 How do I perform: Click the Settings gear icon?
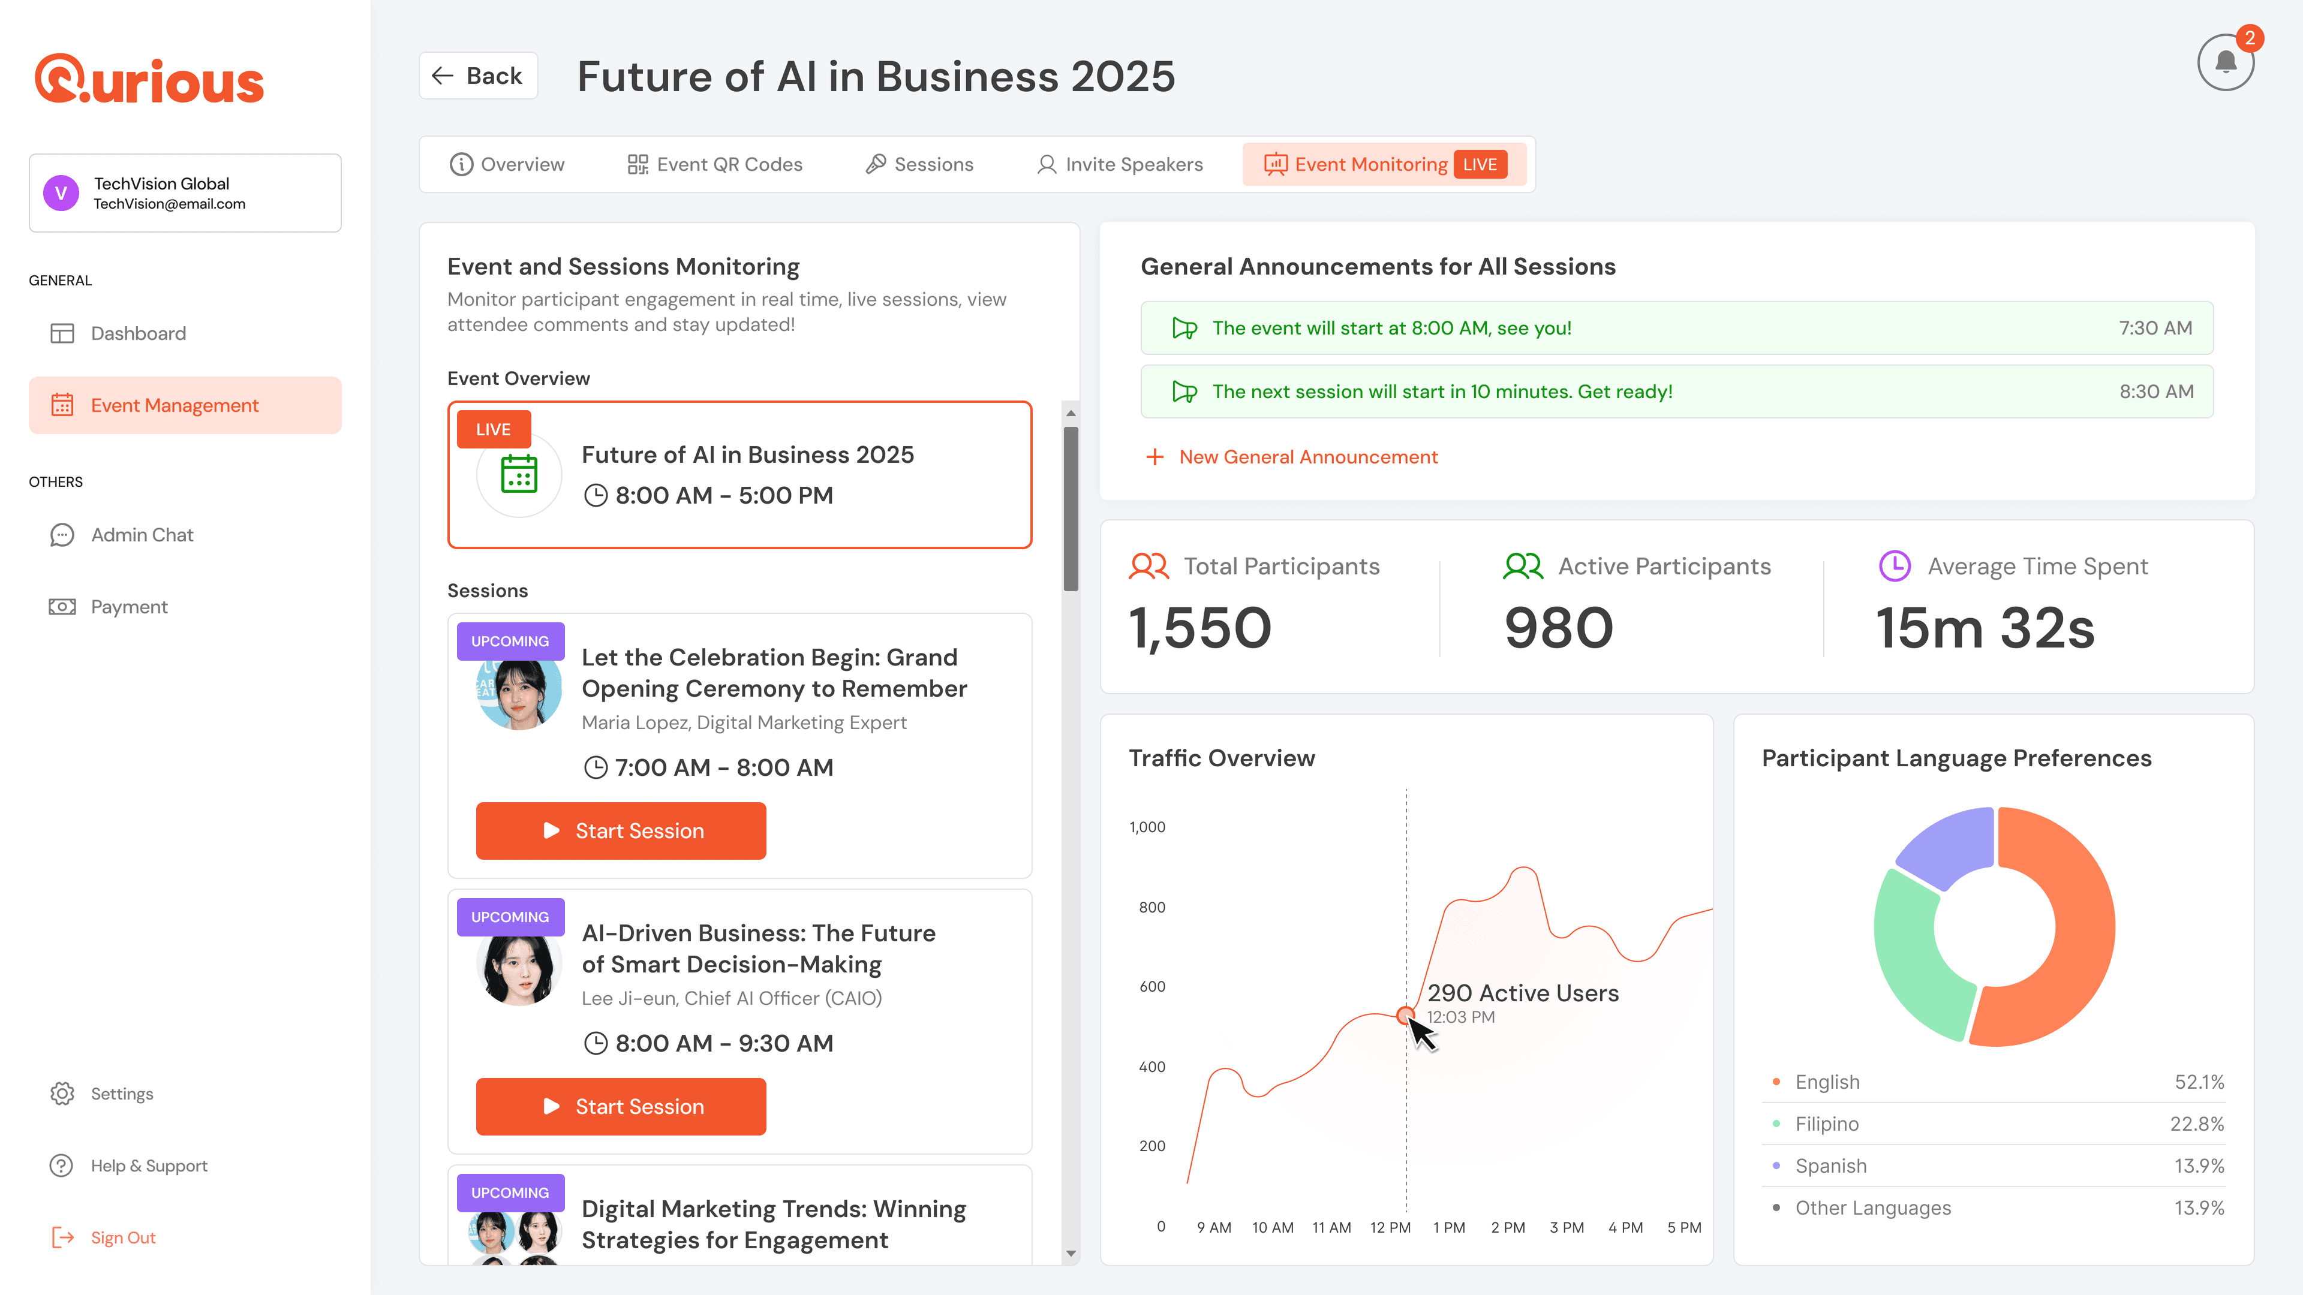pos(62,1093)
